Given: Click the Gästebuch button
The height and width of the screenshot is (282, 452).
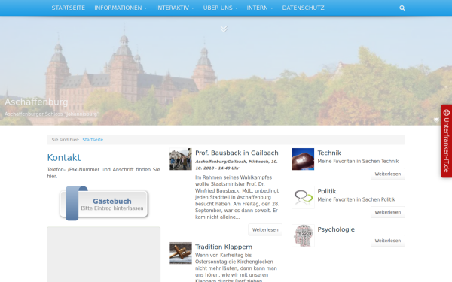Looking at the screenshot, I should click(104, 204).
